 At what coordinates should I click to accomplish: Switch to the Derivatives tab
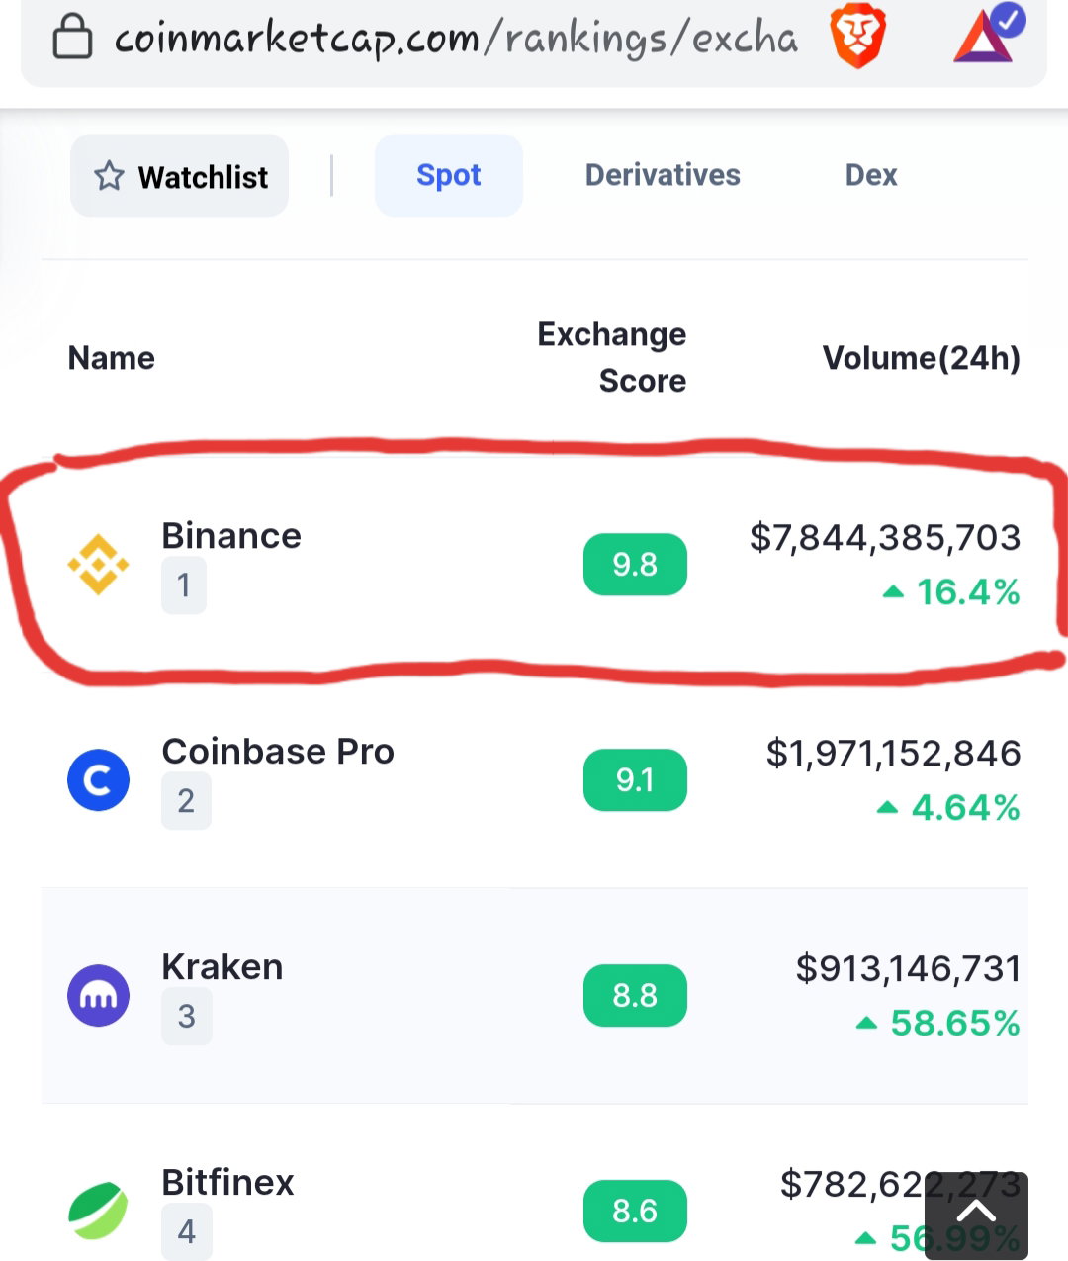click(663, 175)
